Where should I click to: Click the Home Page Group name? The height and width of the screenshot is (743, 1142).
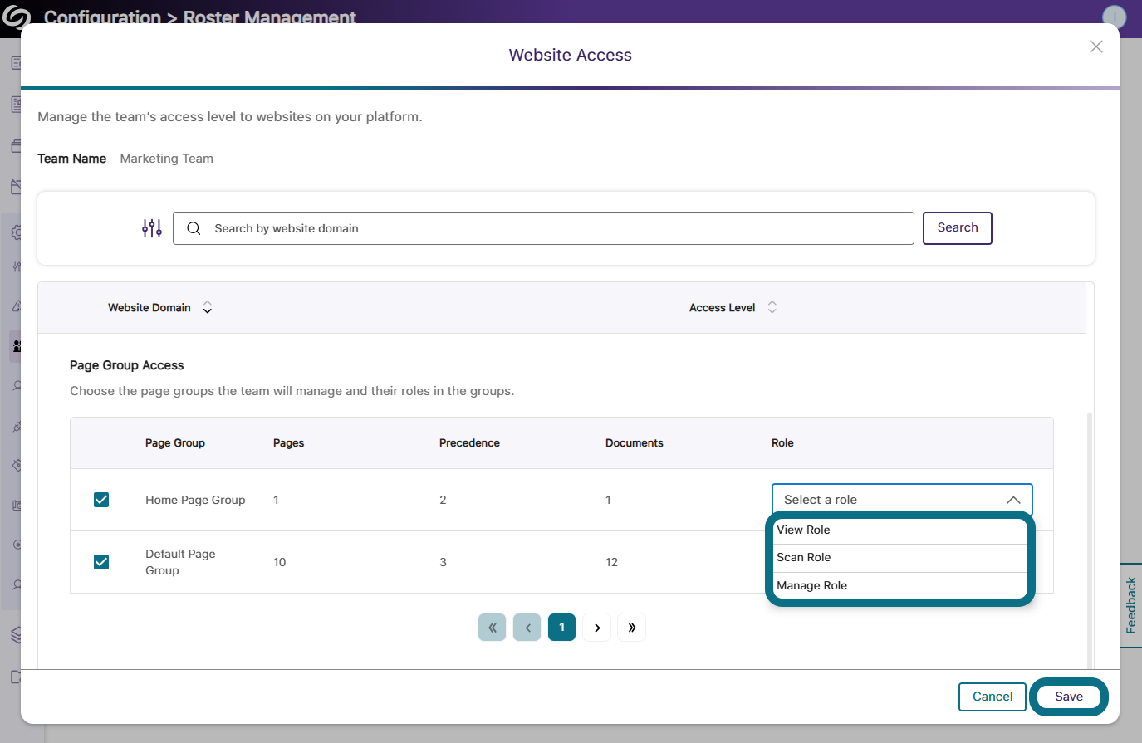[195, 500]
